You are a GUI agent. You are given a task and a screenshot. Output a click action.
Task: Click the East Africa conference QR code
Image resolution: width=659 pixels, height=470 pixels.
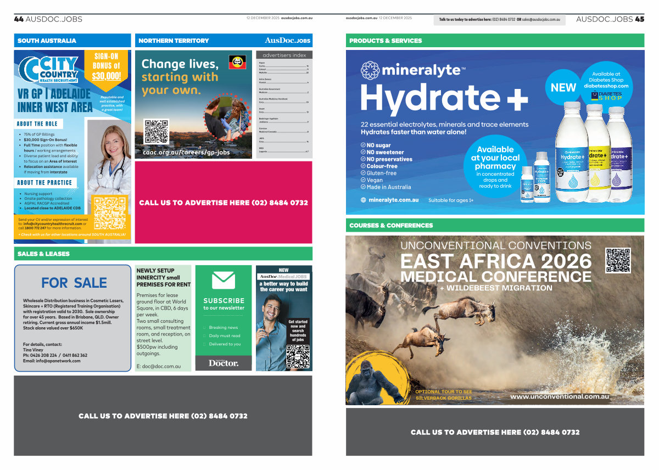[618, 260]
